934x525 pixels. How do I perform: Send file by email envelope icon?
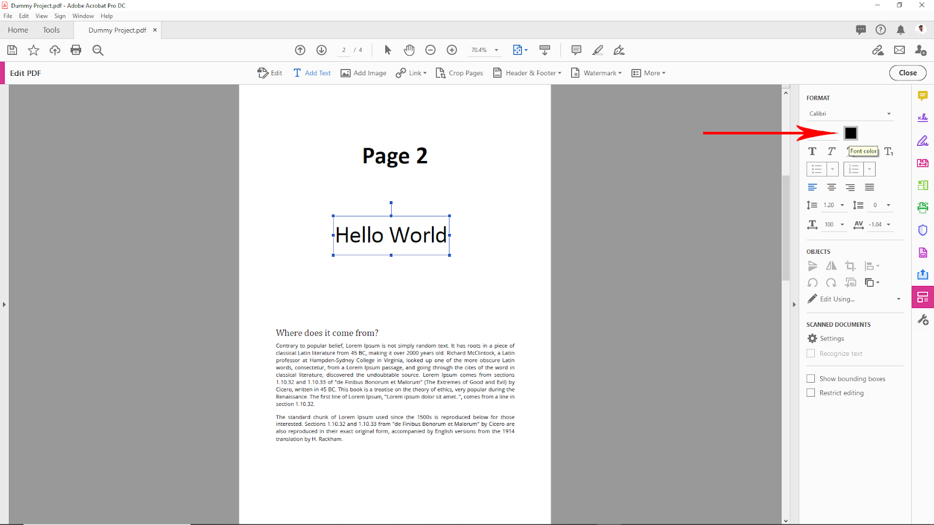pos(900,50)
